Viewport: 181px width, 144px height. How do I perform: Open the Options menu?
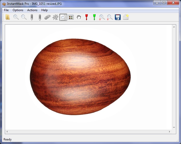[x=18, y=10]
